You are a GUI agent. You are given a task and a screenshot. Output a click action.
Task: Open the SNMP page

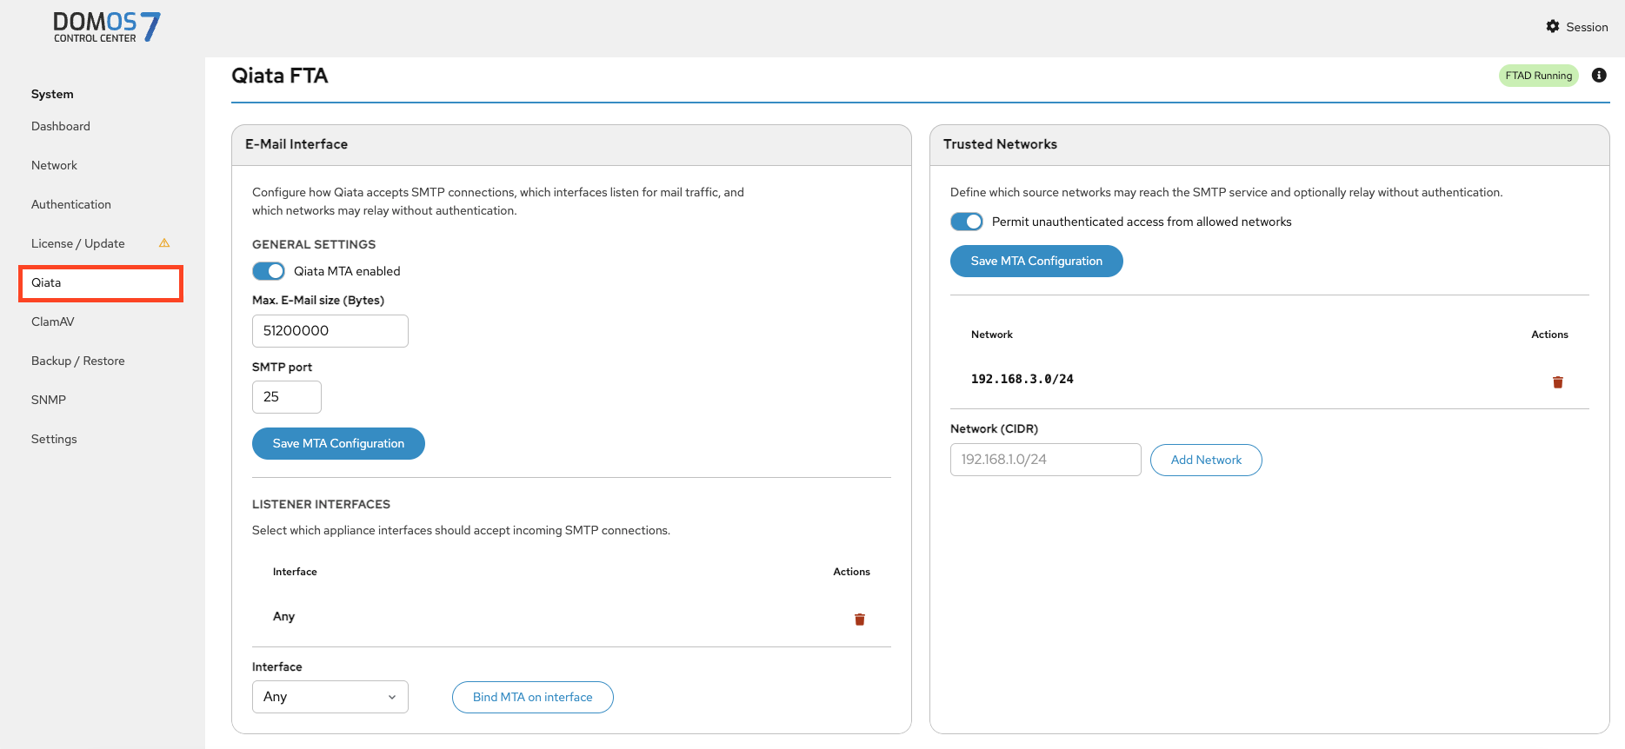49,400
